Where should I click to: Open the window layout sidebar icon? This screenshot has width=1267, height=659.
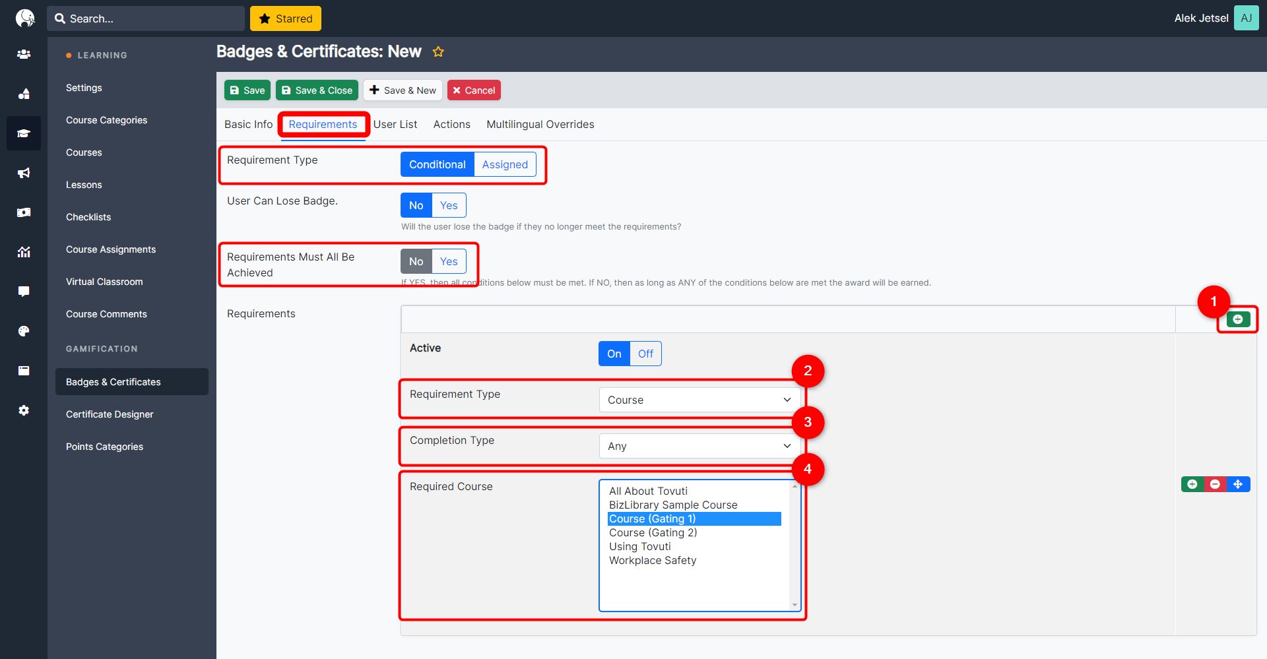[24, 371]
